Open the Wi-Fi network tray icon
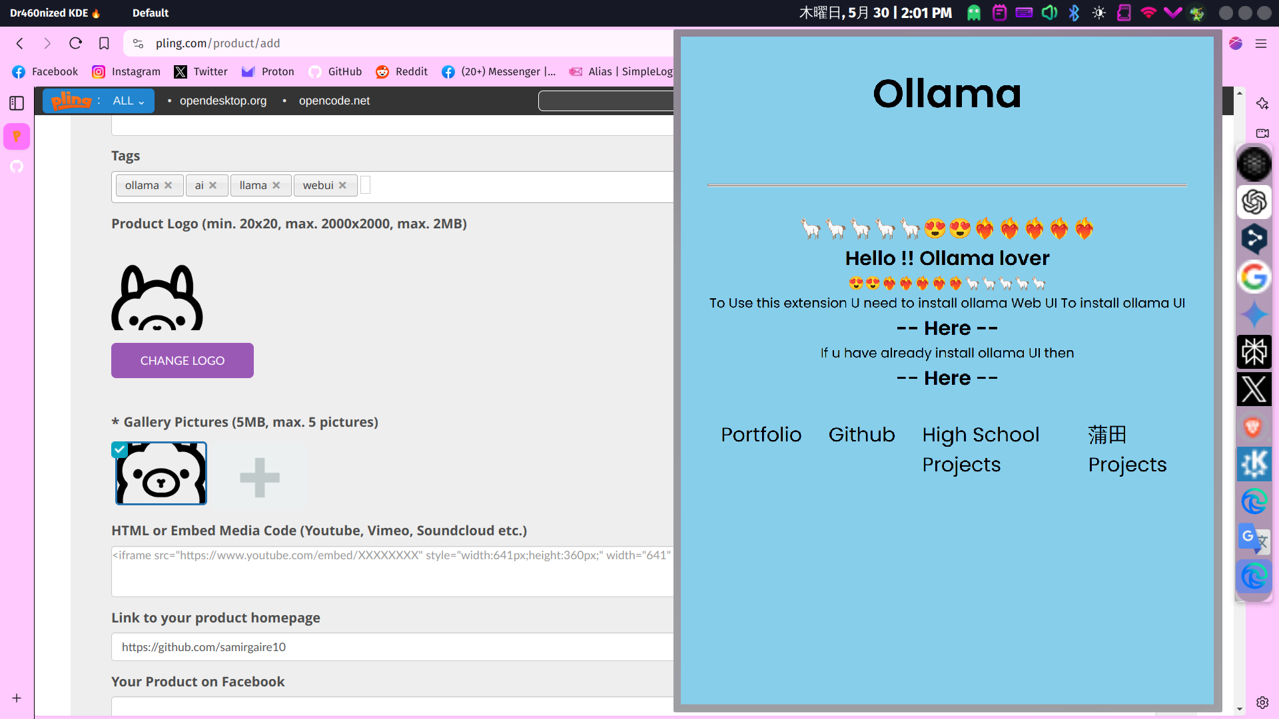 tap(1148, 13)
